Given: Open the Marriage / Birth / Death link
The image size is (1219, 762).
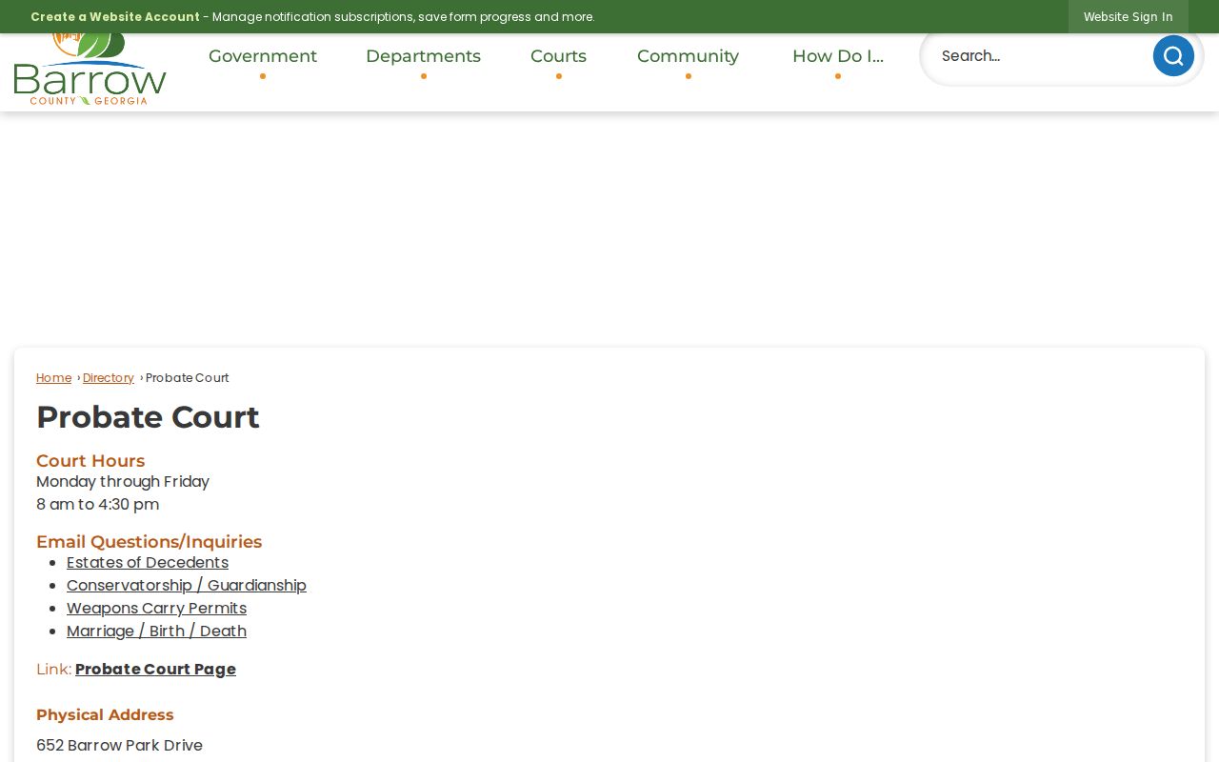Looking at the screenshot, I should click(156, 632).
